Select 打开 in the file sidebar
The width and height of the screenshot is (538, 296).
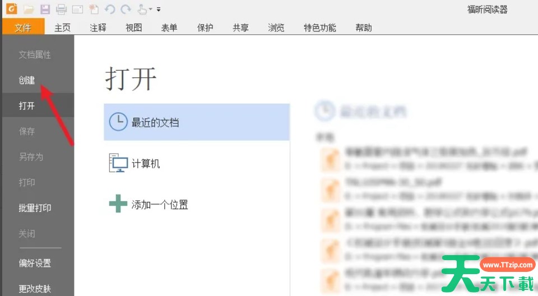coord(38,105)
